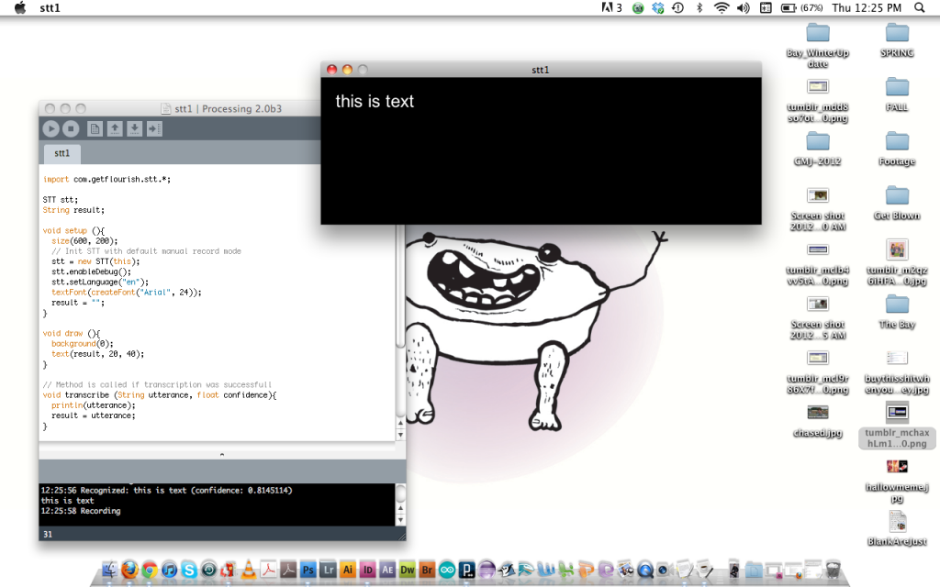Image resolution: width=940 pixels, height=587 pixels.
Task: Open the Trash in the Dock
Action: tap(833, 569)
